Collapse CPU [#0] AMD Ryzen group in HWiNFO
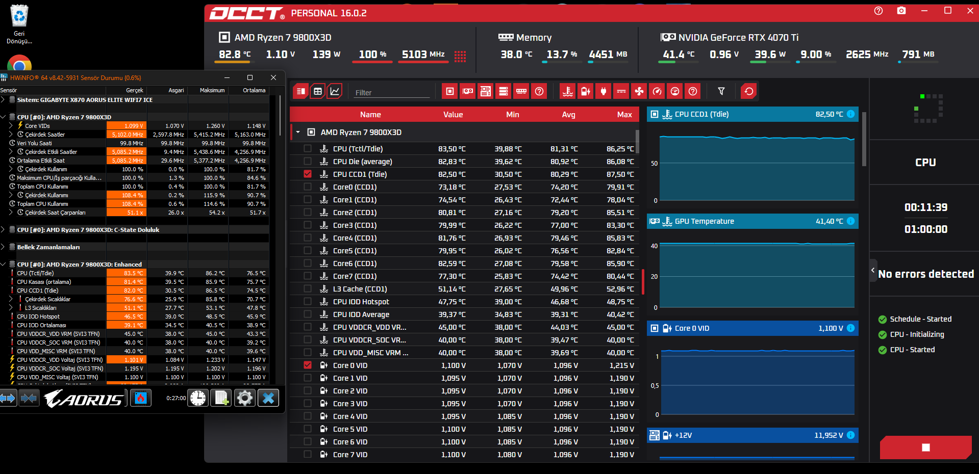Image resolution: width=979 pixels, height=474 pixels. tap(3, 117)
